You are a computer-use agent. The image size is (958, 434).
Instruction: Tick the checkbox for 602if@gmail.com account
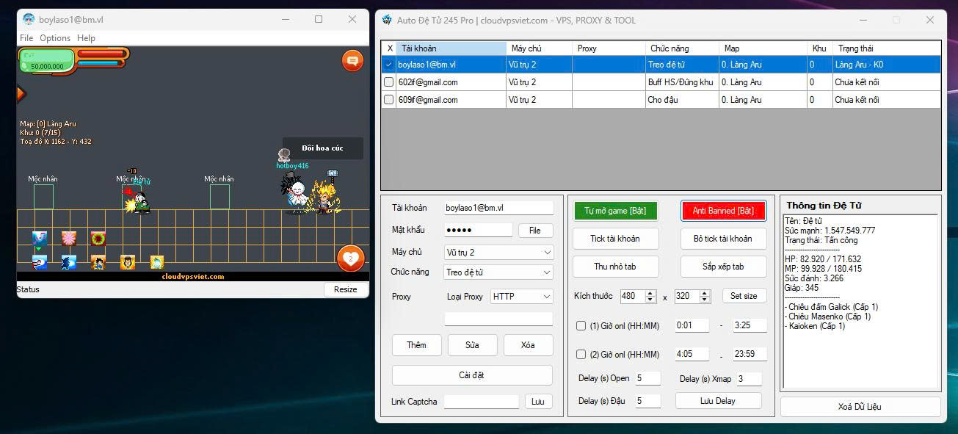click(x=388, y=82)
